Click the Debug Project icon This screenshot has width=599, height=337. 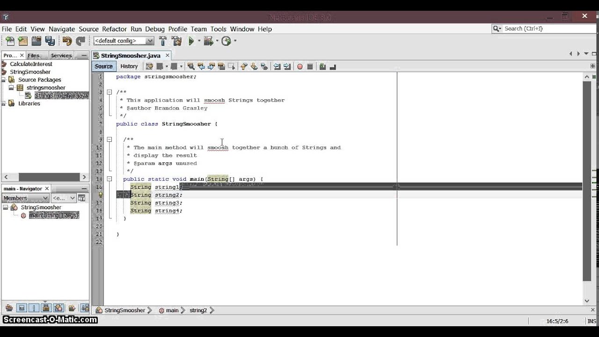pos(208,41)
